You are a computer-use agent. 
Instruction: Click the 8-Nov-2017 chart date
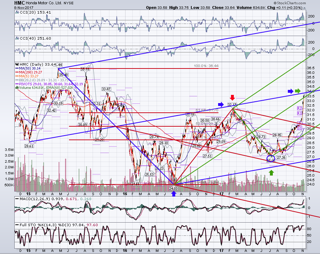23,7
